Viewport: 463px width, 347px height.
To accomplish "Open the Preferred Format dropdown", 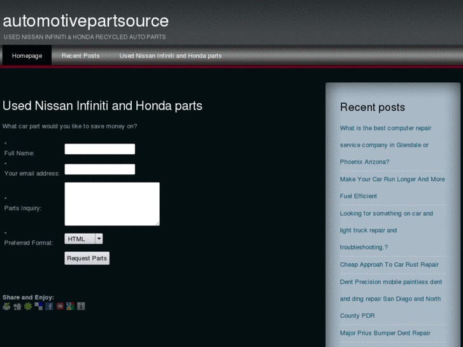I will [x=83, y=239].
